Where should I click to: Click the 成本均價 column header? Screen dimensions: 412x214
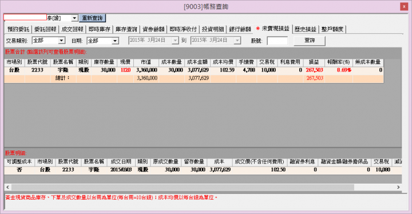coord(223,62)
